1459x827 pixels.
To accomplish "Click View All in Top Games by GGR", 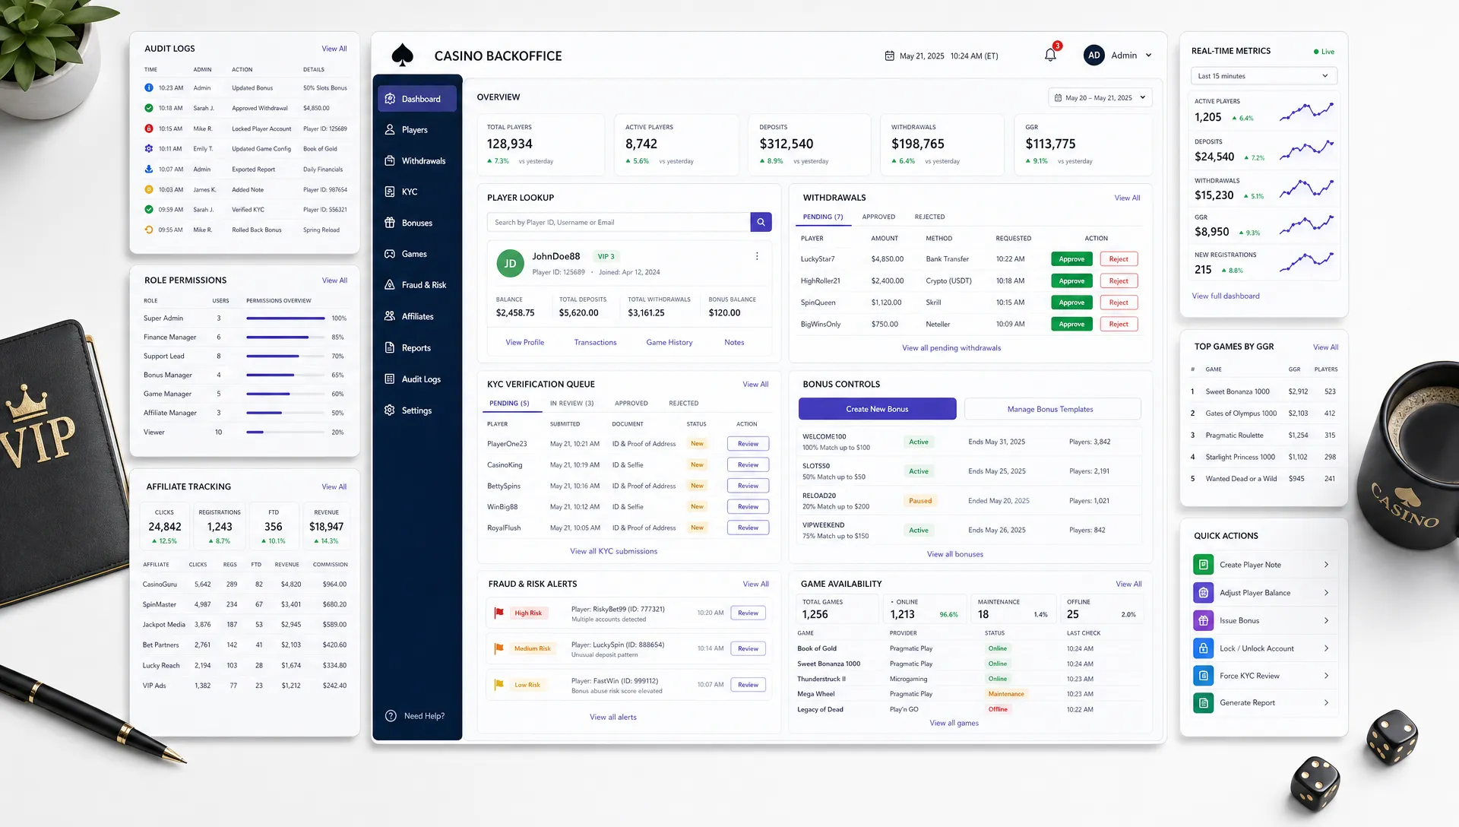I will click(x=1325, y=347).
